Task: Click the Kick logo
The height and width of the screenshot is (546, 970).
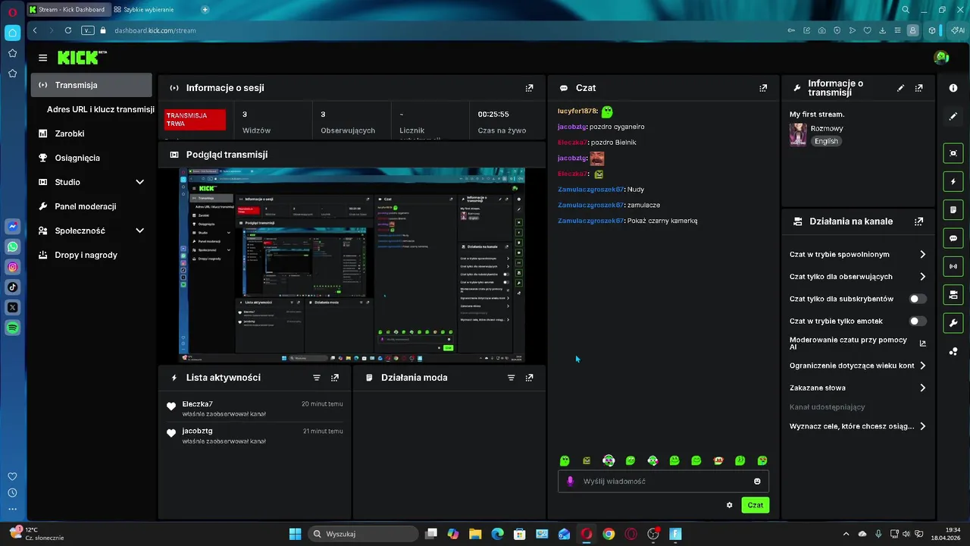Action: 82,58
